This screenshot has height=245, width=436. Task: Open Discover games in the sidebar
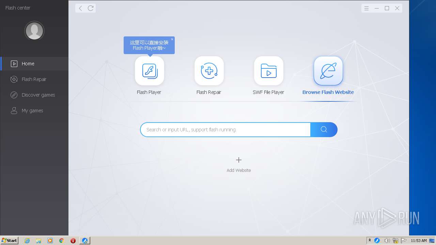(34, 95)
